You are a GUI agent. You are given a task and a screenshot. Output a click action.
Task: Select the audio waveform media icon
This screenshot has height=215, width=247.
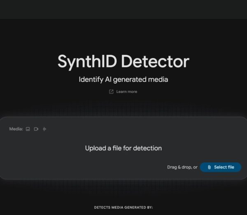click(44, 129)
